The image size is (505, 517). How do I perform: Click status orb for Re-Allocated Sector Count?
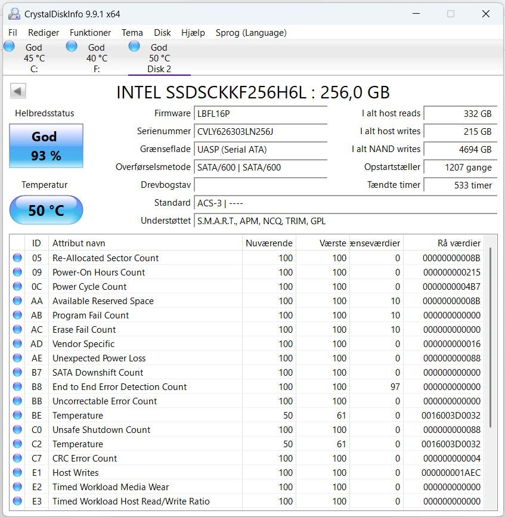tap(17, 258)
